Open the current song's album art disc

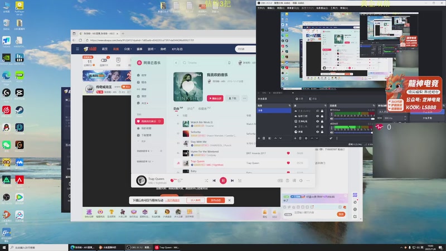click(x=141, y=180)
